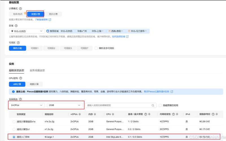Screen dimensions: 226x141
Task: Click ¥0.28/小时 price cell
Action: (205, 122)
